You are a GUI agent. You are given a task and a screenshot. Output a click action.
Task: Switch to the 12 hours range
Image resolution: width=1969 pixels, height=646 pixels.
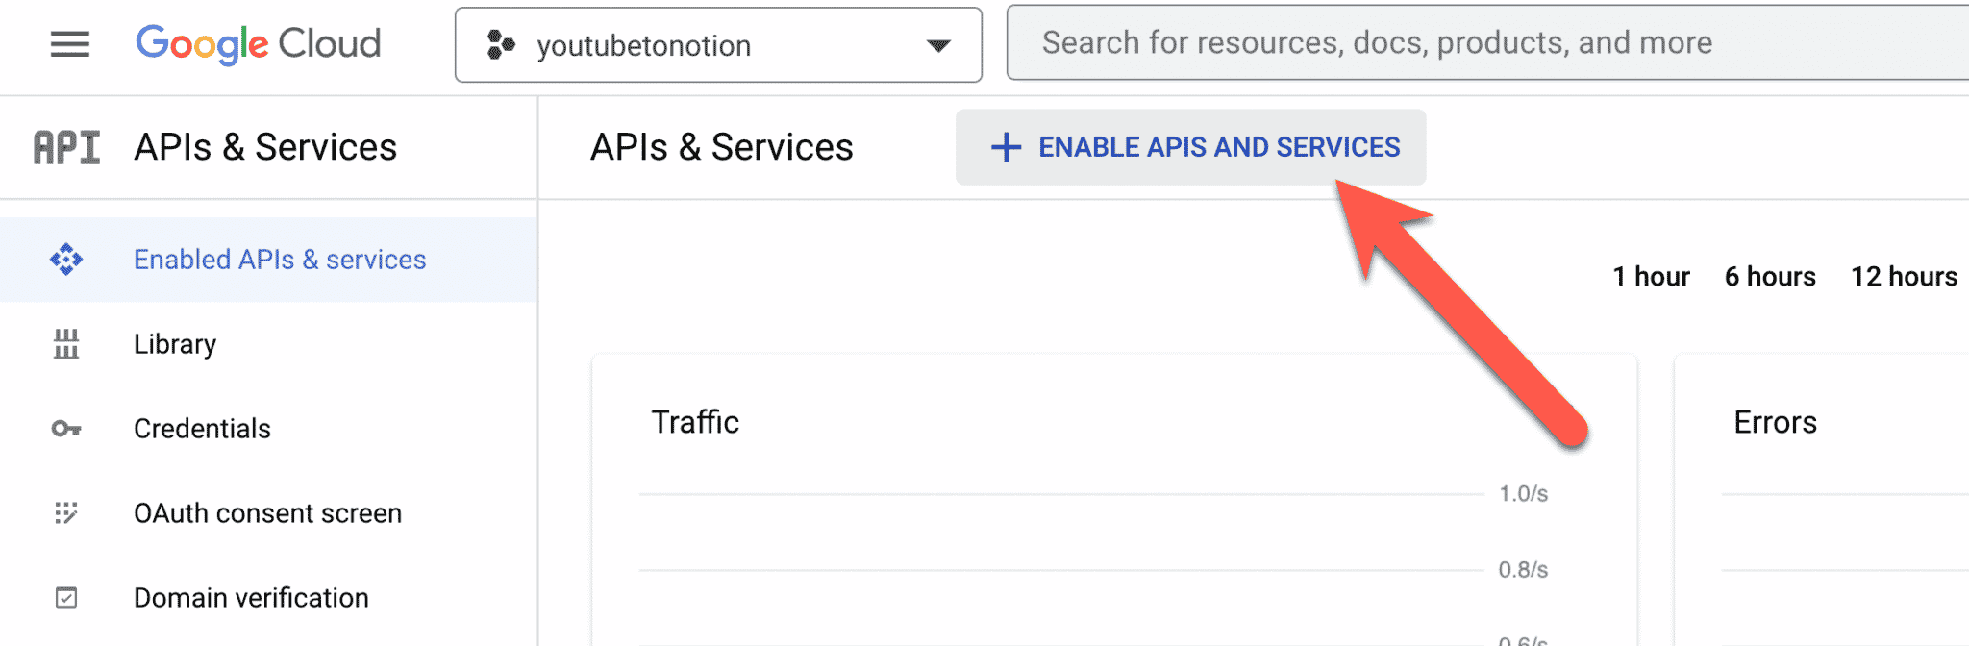[1905, 277]
